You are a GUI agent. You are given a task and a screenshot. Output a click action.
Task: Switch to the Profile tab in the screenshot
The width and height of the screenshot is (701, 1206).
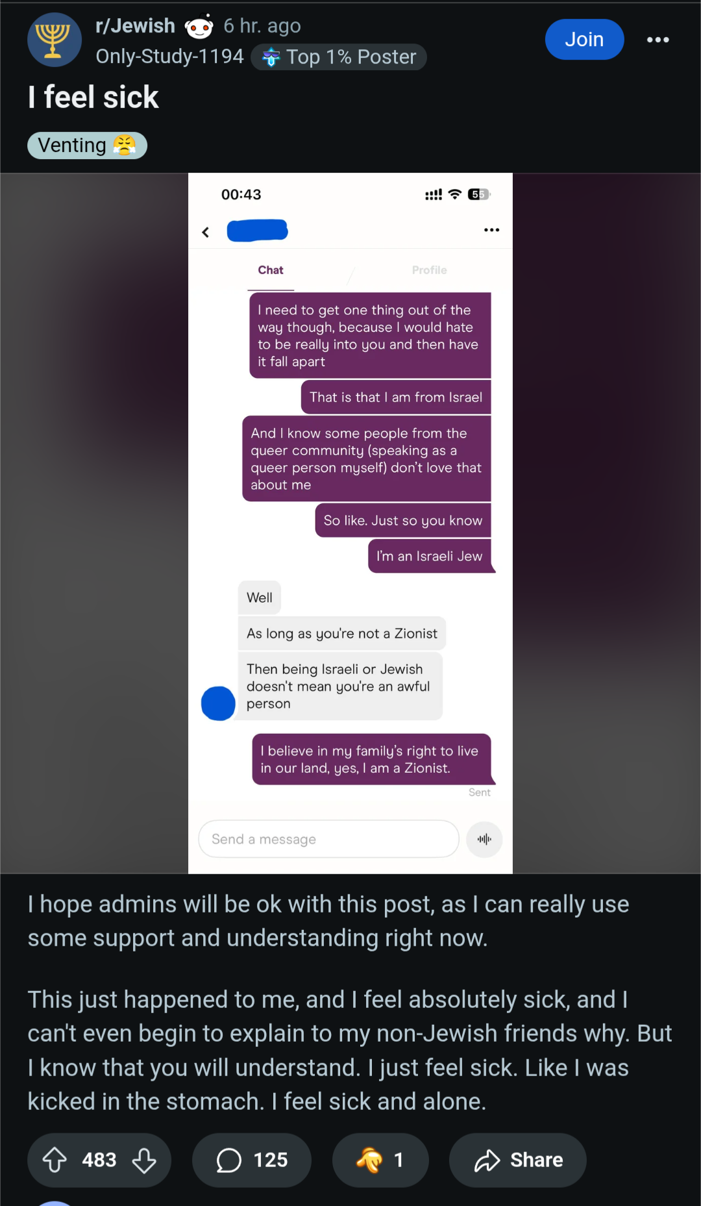click(x=429, y=270)
